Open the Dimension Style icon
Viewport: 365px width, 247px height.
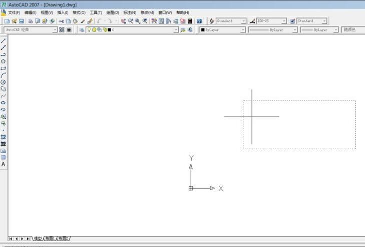(252, 21)
